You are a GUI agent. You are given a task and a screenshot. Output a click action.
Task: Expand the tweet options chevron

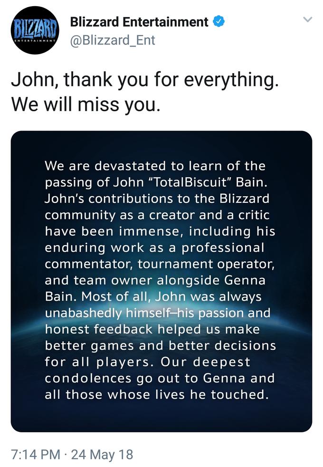coord(307,19)
